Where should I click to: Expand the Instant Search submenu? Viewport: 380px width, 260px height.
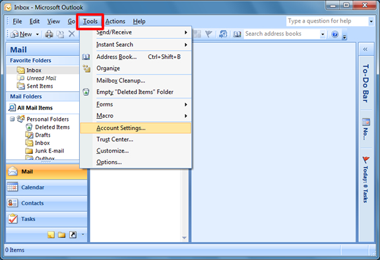(185, 45)
